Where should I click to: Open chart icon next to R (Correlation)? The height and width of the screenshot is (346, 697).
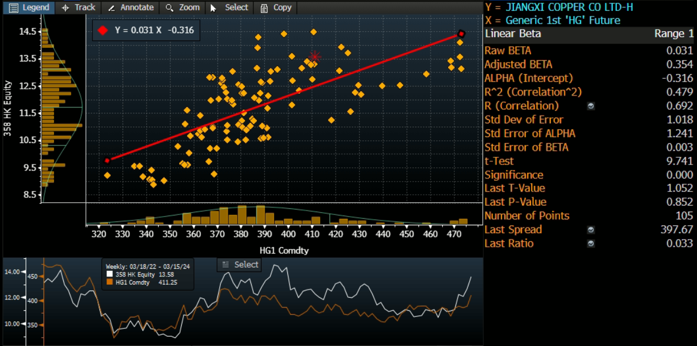point(591,106)
